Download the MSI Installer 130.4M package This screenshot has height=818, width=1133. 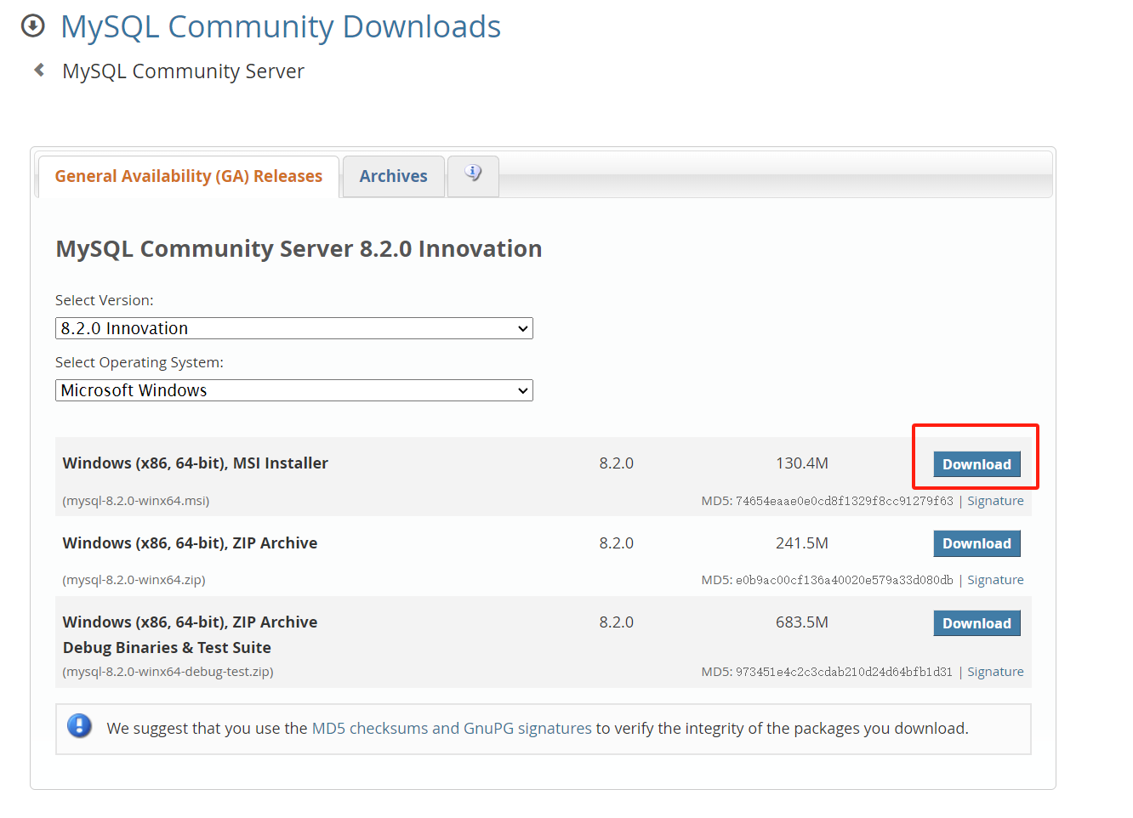[x=976, y=464]
